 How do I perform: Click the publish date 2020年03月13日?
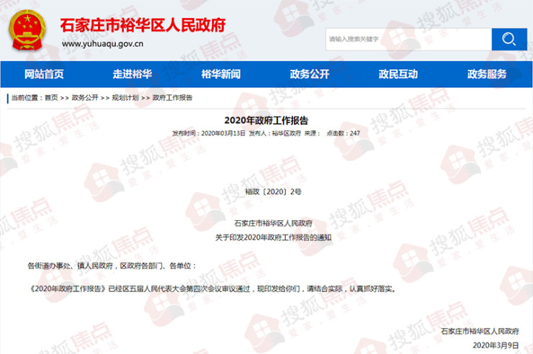click(x=223, y=133)
